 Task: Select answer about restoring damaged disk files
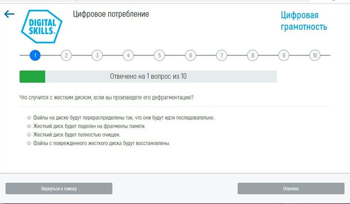click(x=29, y=143)
